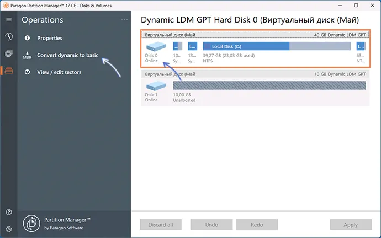Open the clock history icon in sidebar
This screenshot has height=238, width=381.
pos(9,36)
